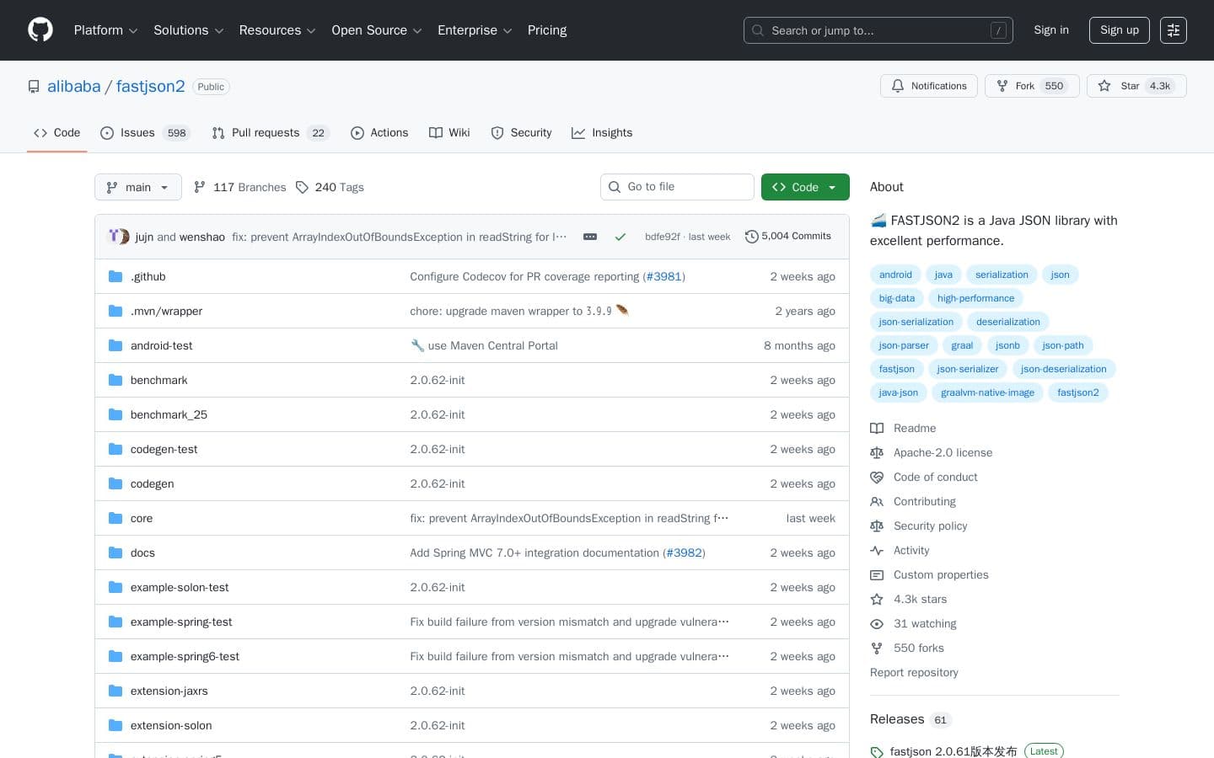The width and height of the screenshot is (1214, 758).
Task: Open the Wiki tab
Action: (449, 132)
